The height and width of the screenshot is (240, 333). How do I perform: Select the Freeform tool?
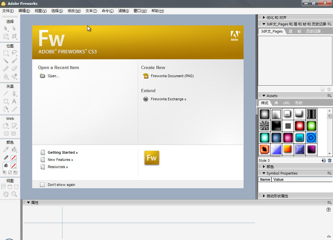tap(6, 109)
